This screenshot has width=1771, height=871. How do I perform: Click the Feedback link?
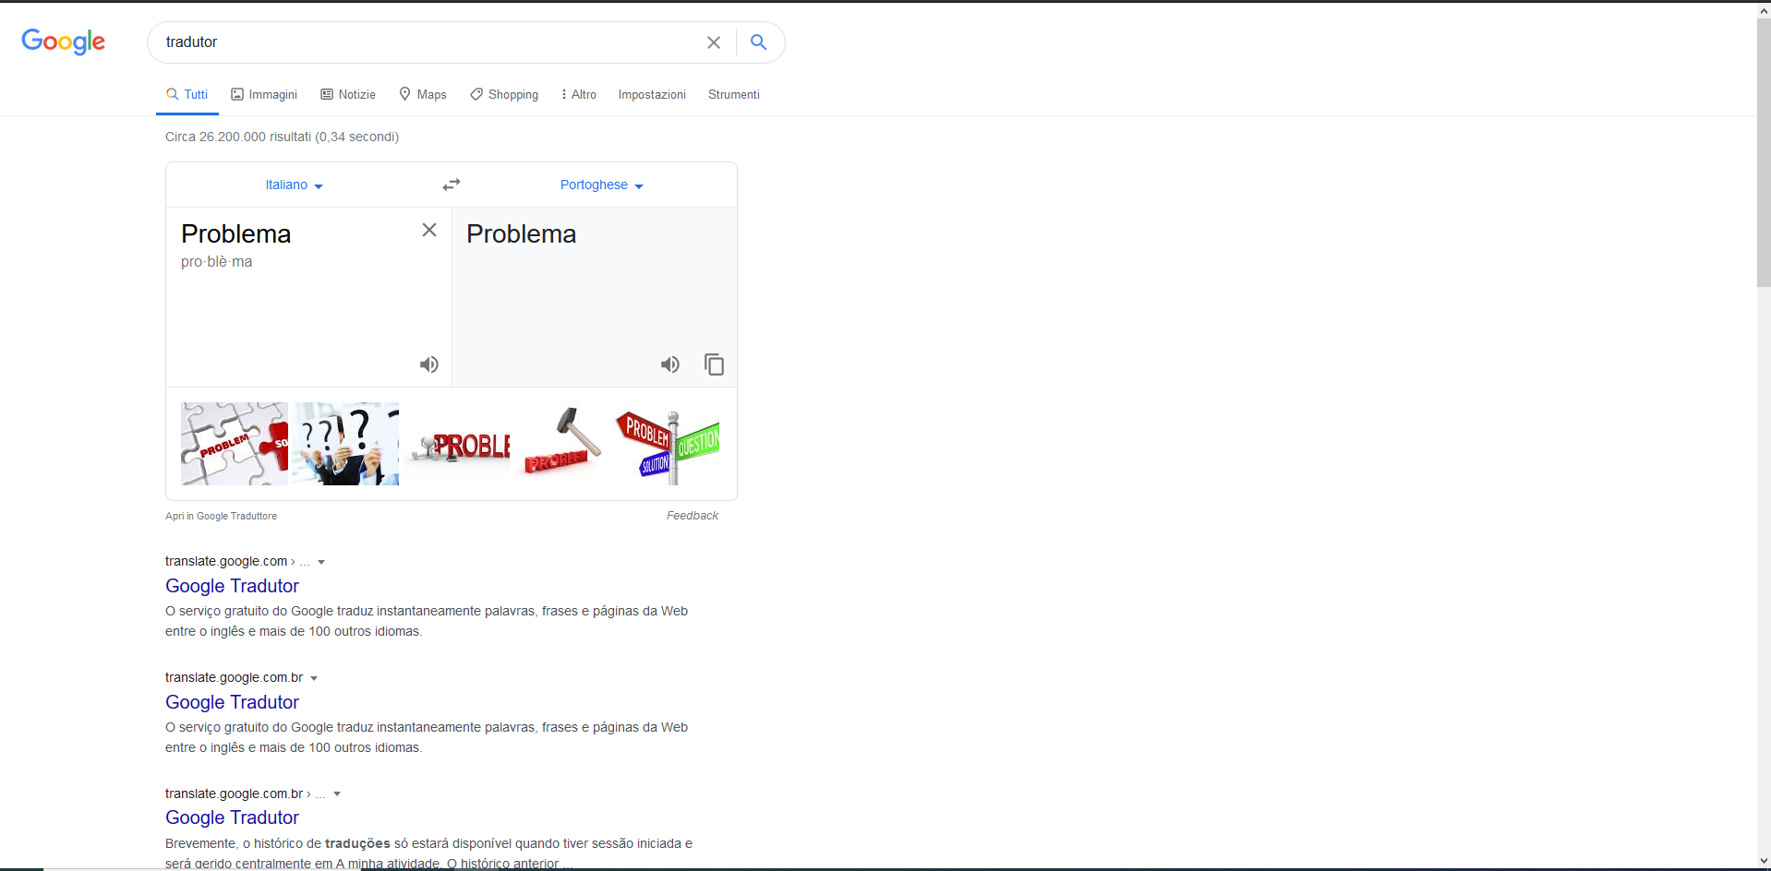(x=693, y=516)
